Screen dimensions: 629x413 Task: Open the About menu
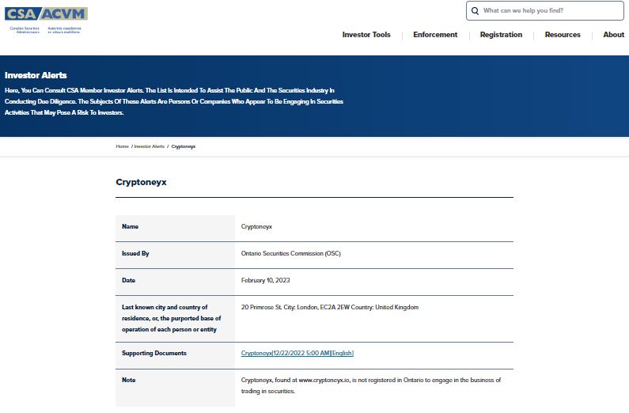613,35
